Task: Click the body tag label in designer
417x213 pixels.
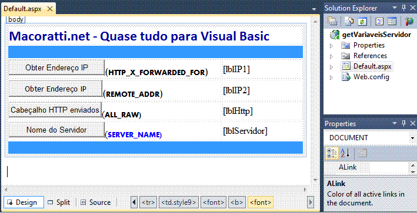Action: pyautogui.click(x=16, y=19)
